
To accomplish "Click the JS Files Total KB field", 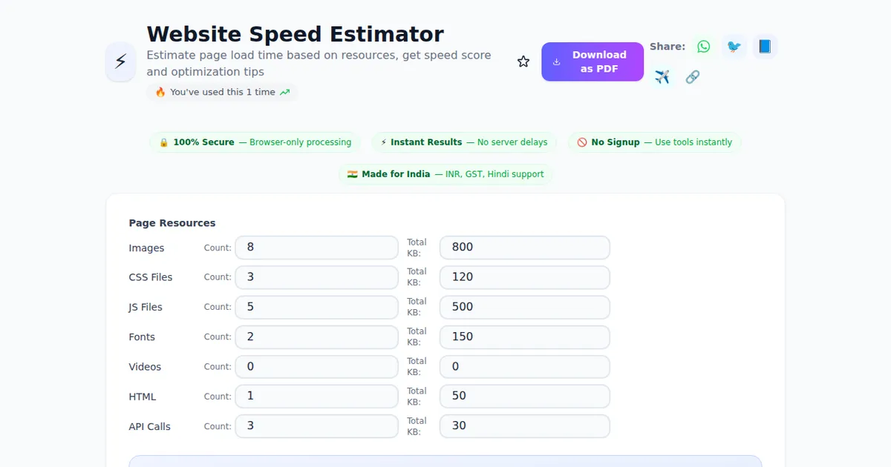I will point(524,307).
